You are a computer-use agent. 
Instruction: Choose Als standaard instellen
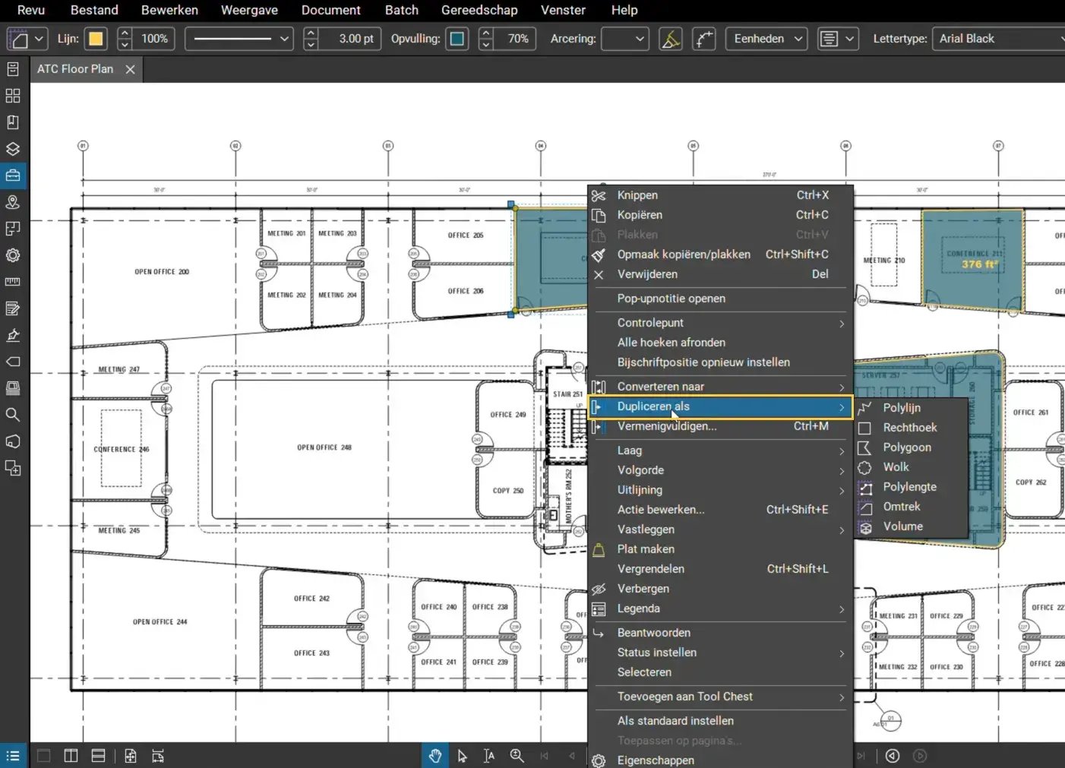[x=720, y=721]
